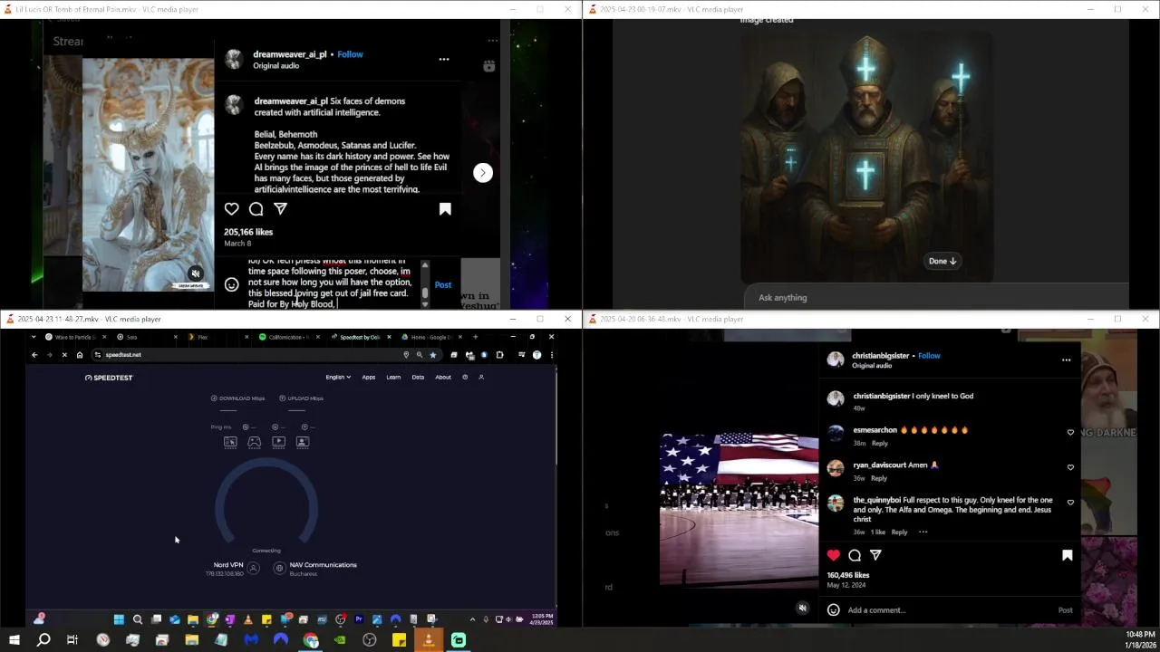This screenshot has width=1160, height=652.
Task: Toggle bookmark on the christianbigsister post
Action: point(1067,555)
